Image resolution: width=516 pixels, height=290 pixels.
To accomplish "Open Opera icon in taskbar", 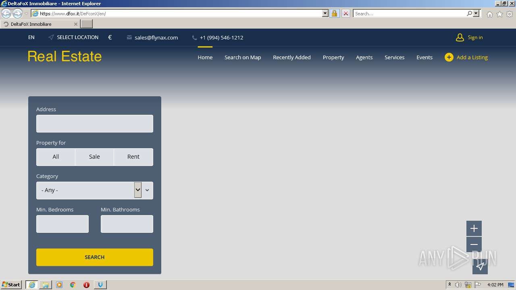I will tap(86, 285).
